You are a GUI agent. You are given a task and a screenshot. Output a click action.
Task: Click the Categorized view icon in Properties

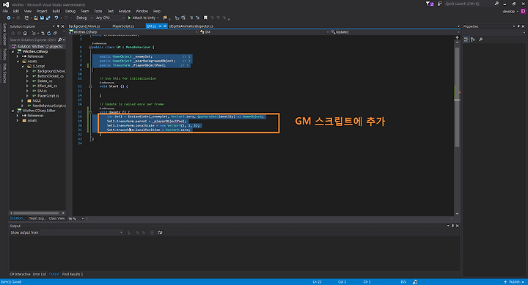[x=466, y=40]
